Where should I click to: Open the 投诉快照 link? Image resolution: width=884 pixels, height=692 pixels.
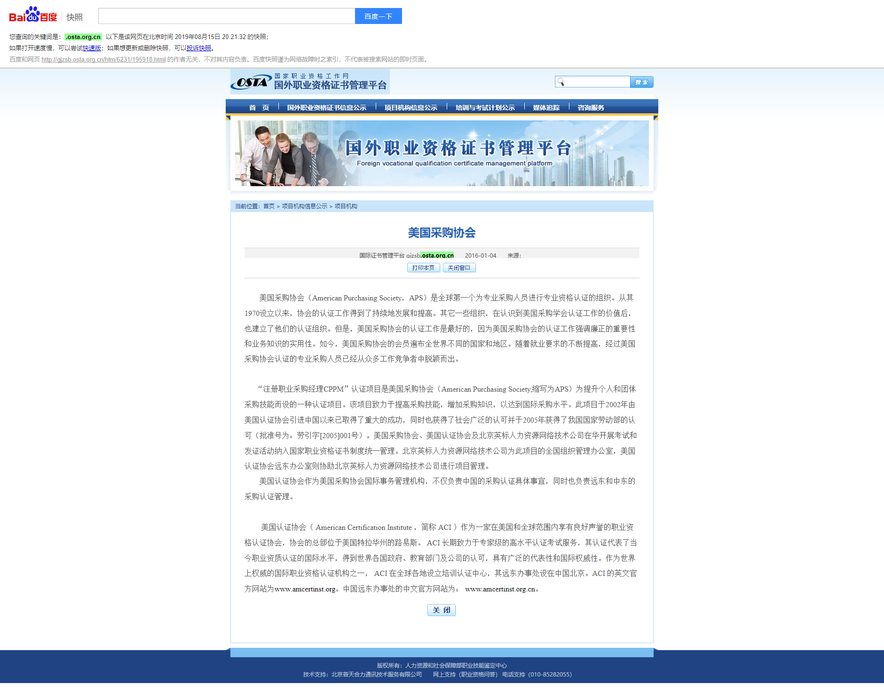[x=199, y=48]
